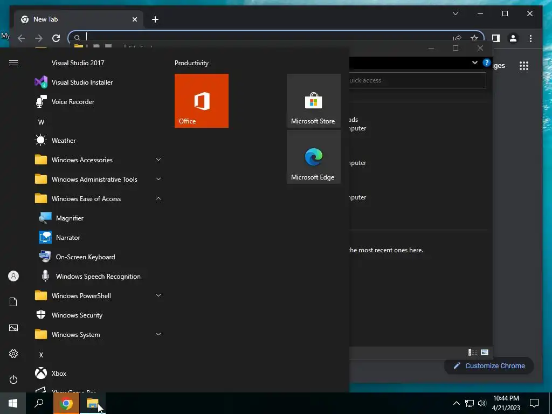The image size is (552, 414).
Task: Open clock showing 10:44 PM
Action: (506, 403)
